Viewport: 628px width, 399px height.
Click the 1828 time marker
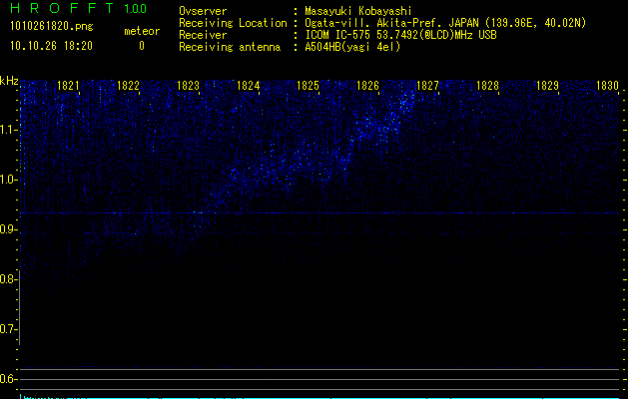pos(487,86)
